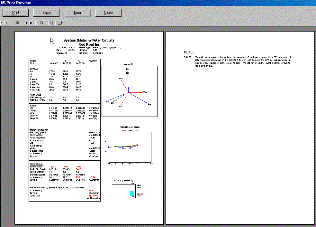316x227 pixels.
Task: Click the General section label
Action: coord(34,69)
